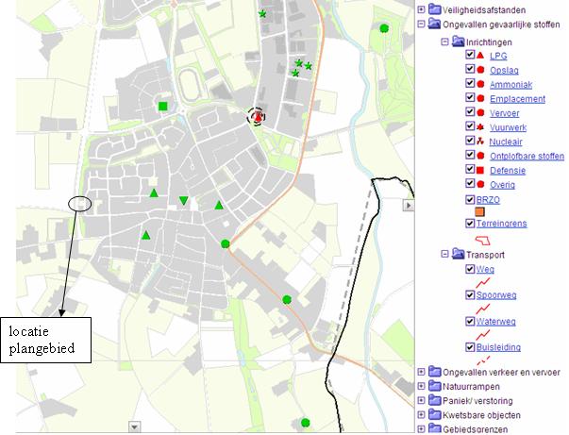The image size is (569, 435).
Task: Click the red Defensie square legend icon
Action: point(480,170)
